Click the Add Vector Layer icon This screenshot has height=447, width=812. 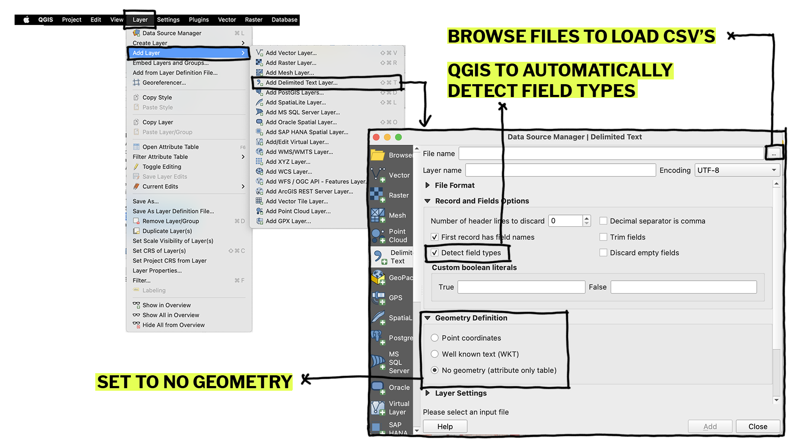[x=260, y=53]
